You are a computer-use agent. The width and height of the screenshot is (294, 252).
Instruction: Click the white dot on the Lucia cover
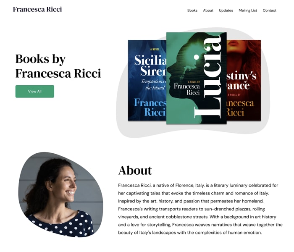point(196,57)
